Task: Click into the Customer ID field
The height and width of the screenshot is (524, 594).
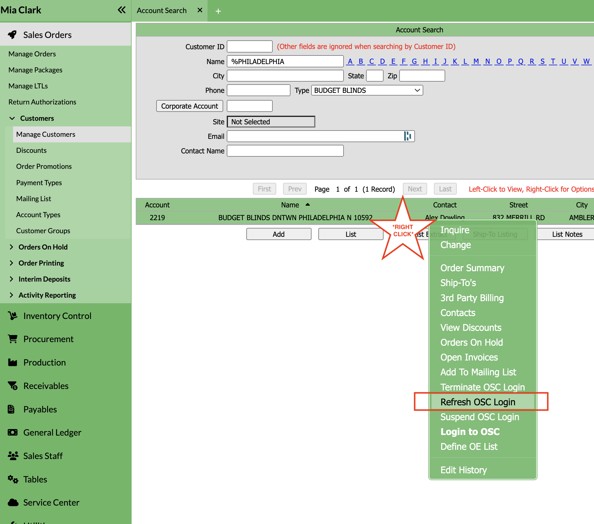Action: [249, 47]
